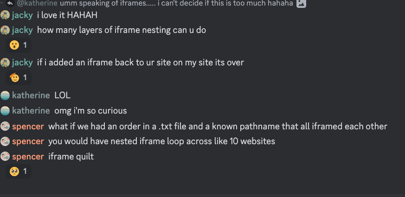
Task: Click katherine's avatar beside the "LOL" message
Action: [x=5, y=95]
